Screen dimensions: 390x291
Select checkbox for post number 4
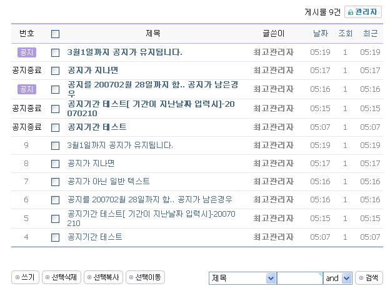click(55, 237)
